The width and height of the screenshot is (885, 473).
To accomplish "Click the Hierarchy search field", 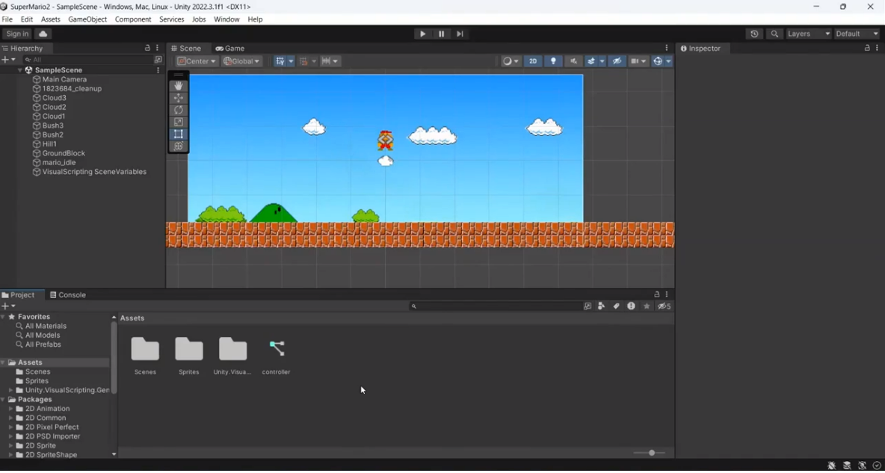I will tap(87, 59).
